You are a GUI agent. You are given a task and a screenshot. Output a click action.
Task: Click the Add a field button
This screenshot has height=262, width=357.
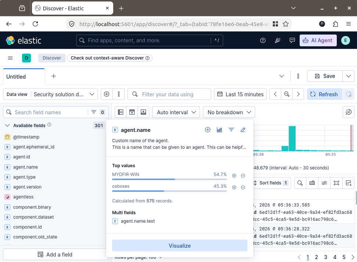pyautogui.click(x=55, y=255)
